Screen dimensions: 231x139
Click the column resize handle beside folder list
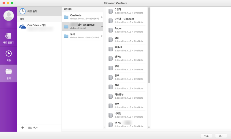pyautogui.click(x=105, y=127)
